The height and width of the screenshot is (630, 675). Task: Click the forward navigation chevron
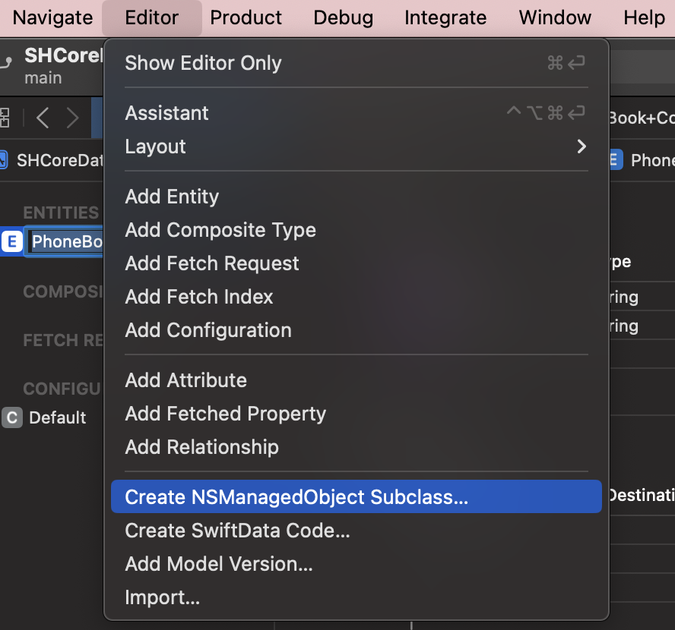[x=73, y=118]
